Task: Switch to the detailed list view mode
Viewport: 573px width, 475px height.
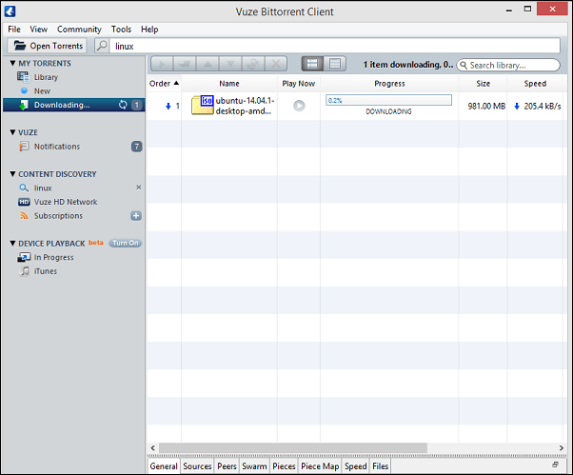Action: pos(312,64)
